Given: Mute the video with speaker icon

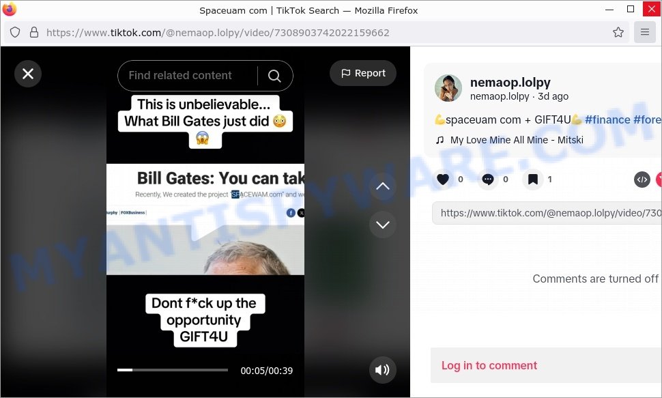Looking at the screenshot, I should (x=382, y=370).
